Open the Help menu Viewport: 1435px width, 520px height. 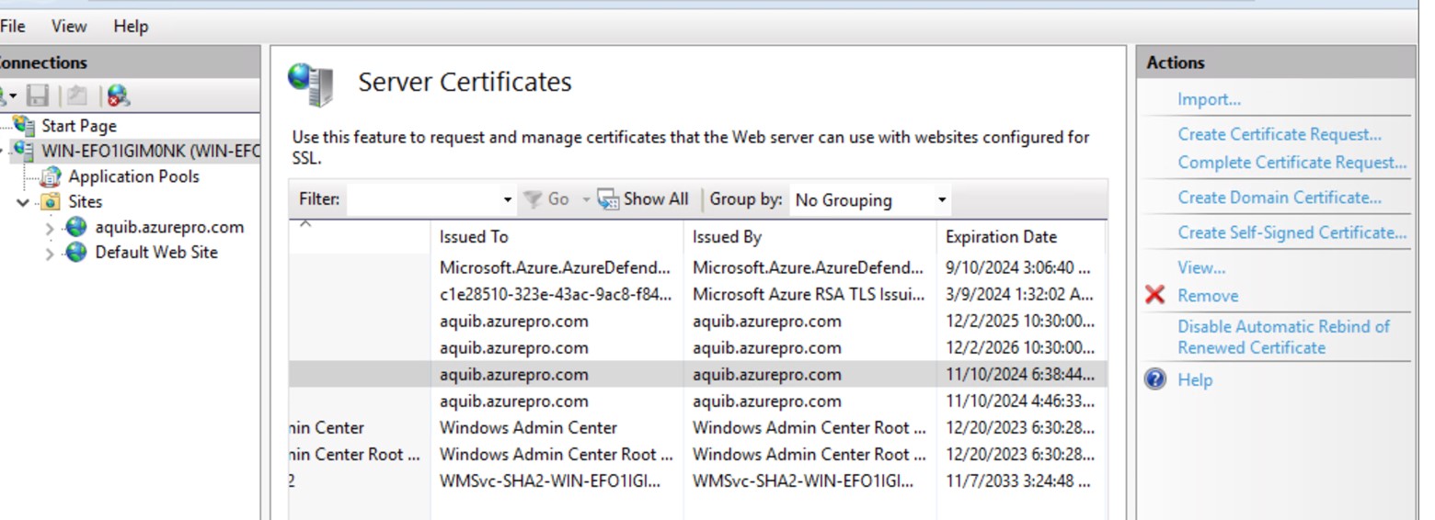pyautogui.click(x=131, y=26)
